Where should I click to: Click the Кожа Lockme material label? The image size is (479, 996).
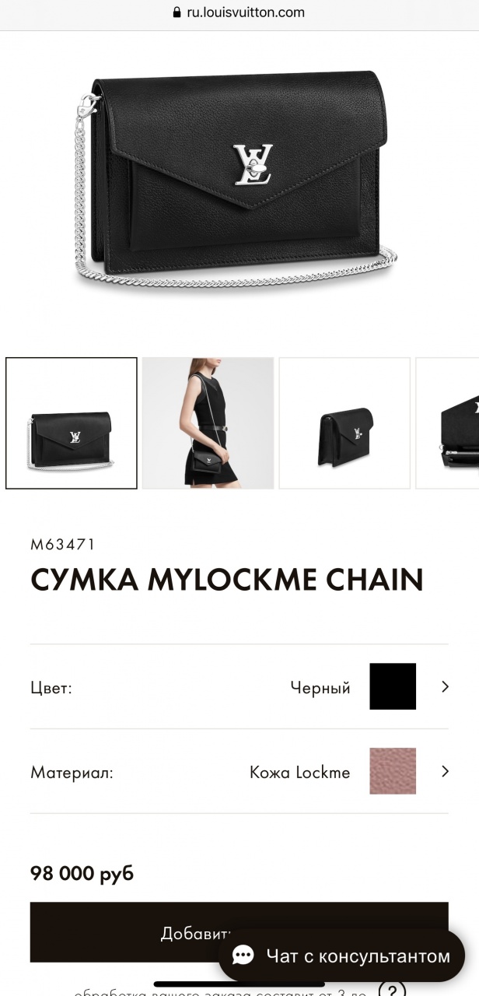tap(299, 772)
